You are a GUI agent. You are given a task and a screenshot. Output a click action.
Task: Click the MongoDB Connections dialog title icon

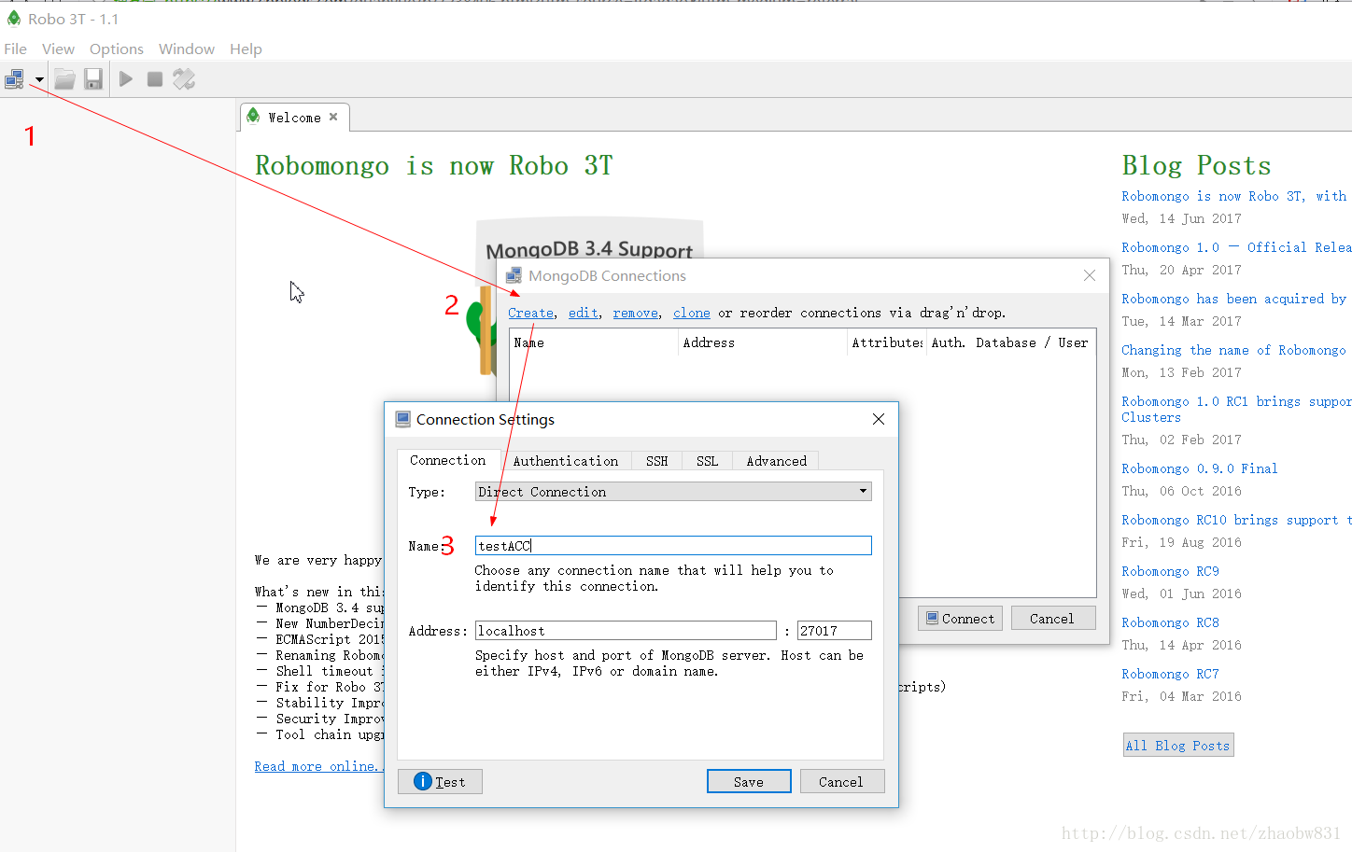pyautogui.click(x=514, y=275)
